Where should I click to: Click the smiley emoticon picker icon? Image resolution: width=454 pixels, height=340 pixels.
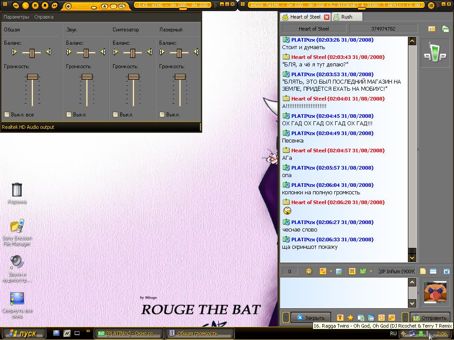click(309, 271)
